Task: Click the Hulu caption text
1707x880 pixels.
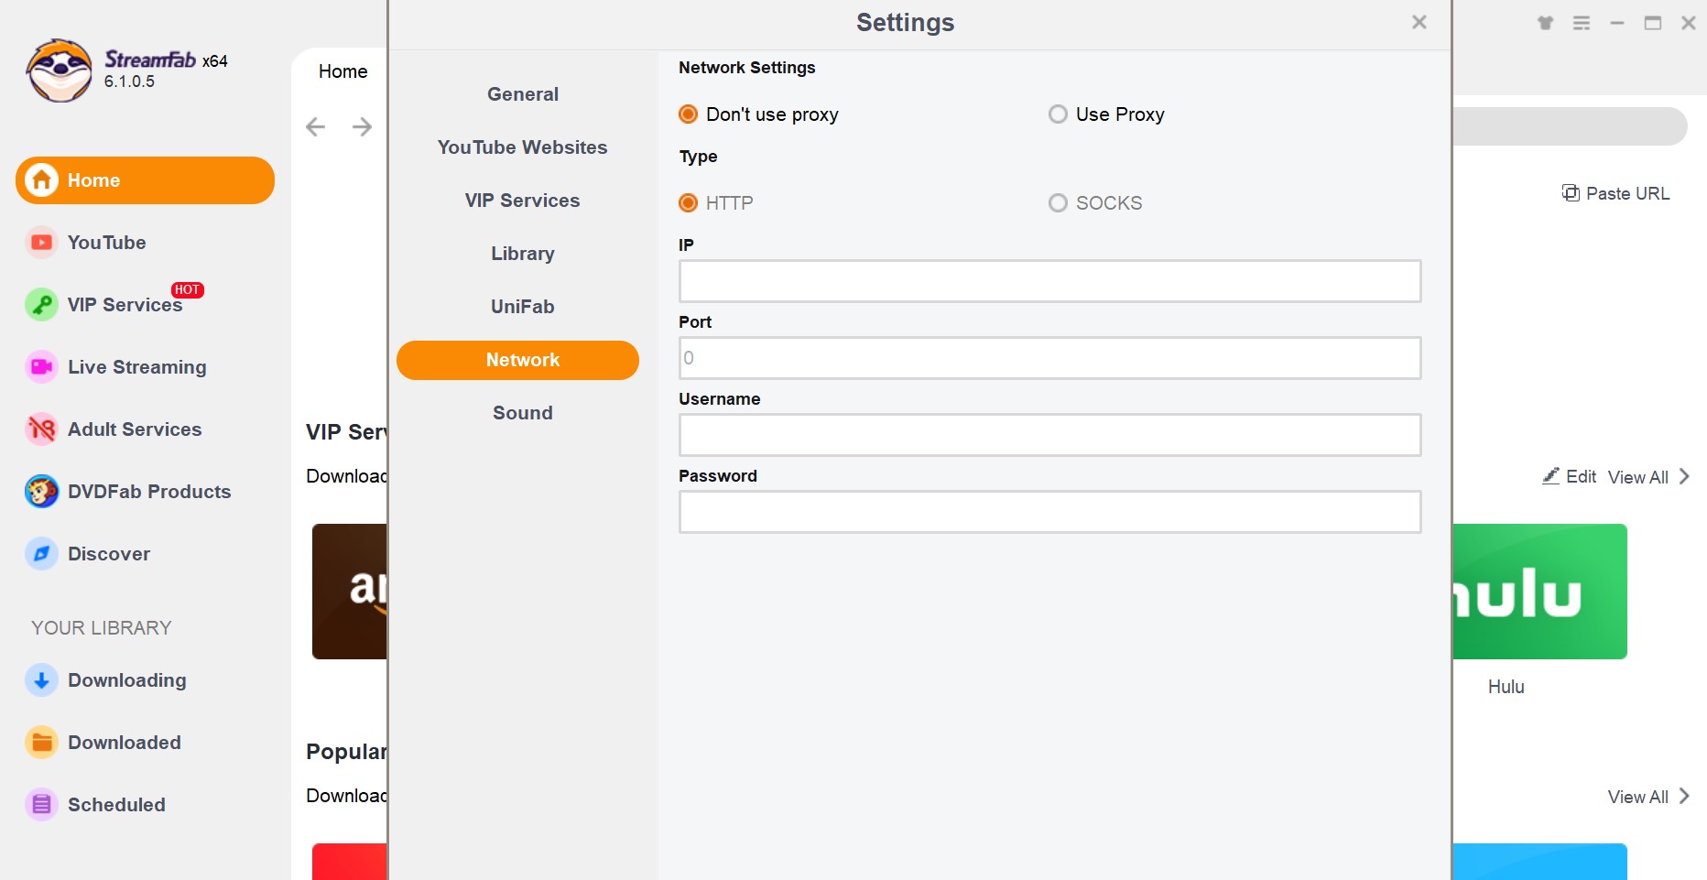Action: click(x=1506, y=687)
